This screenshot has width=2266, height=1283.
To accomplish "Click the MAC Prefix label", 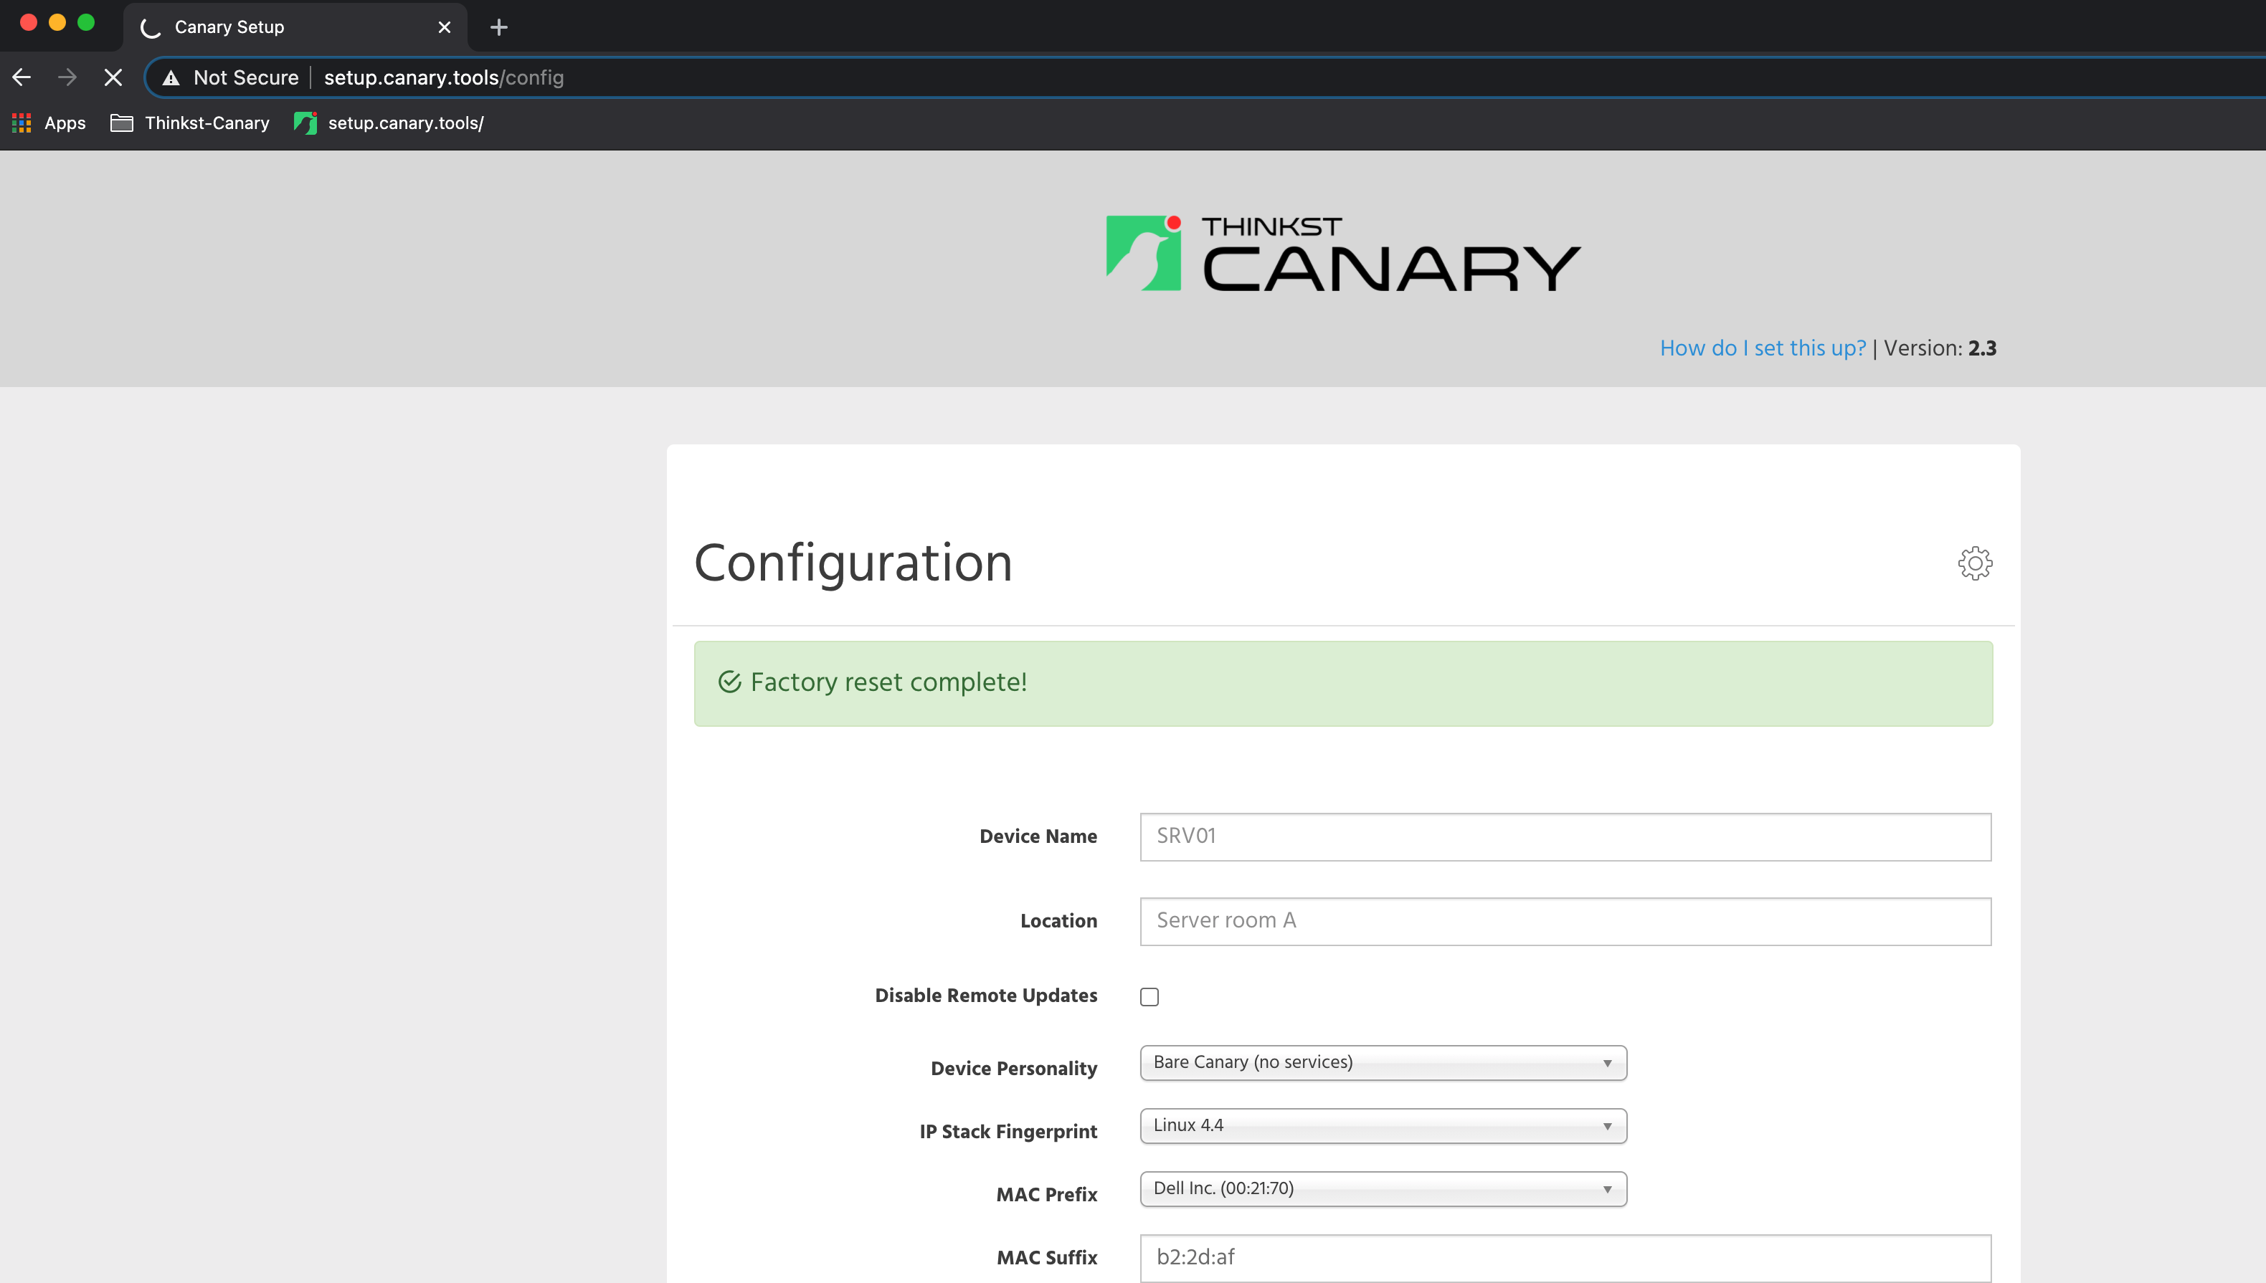I will (1047, 1195).
